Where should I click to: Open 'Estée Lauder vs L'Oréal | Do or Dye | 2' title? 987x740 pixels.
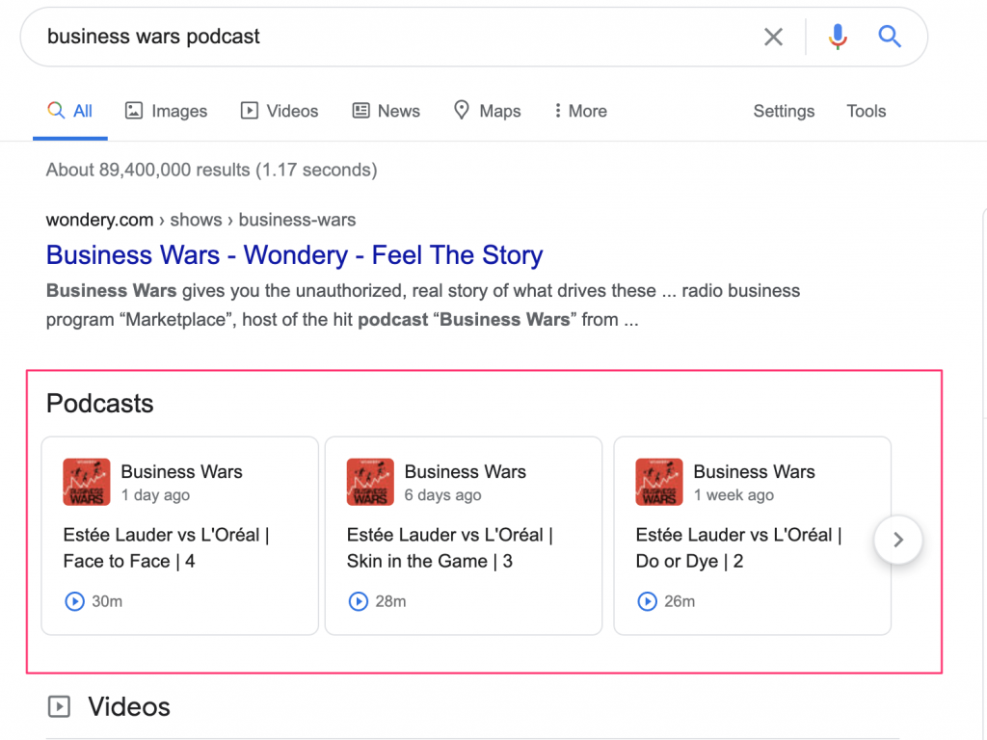pos(739,547)
